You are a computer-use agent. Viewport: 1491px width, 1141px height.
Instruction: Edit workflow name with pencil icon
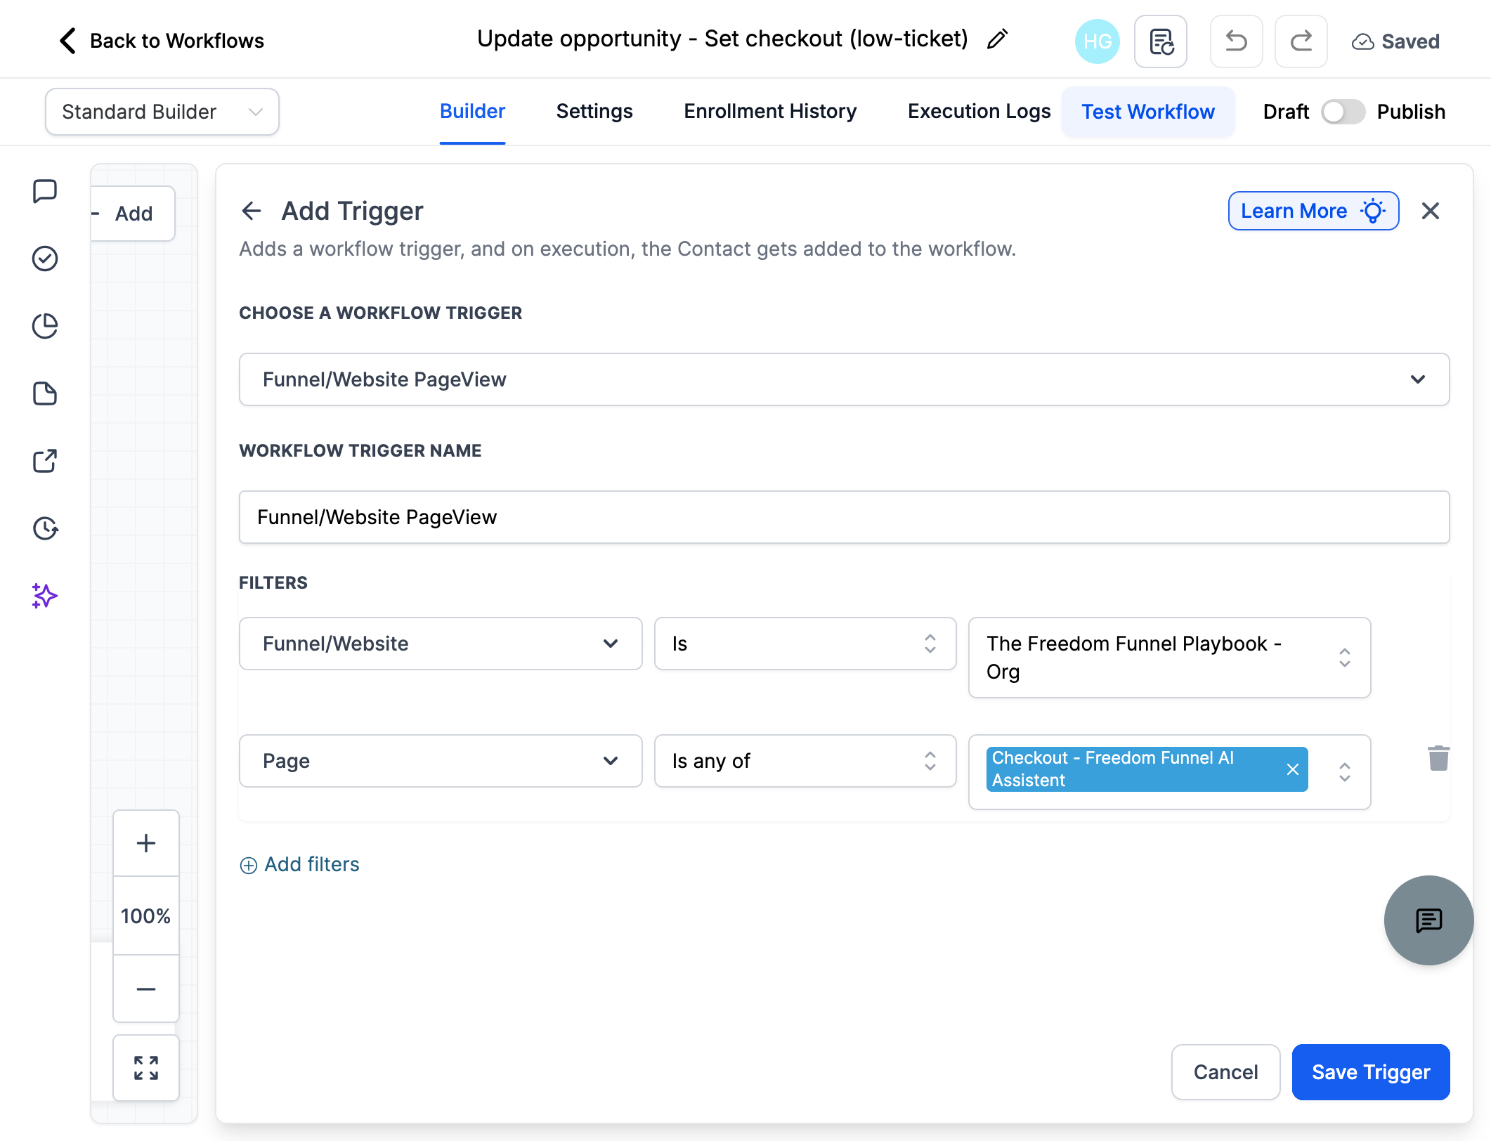(x=998, y=39)
